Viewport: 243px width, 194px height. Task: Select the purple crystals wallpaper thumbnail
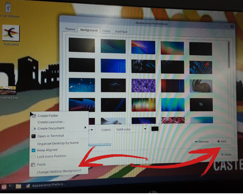[x=143, y=85]
